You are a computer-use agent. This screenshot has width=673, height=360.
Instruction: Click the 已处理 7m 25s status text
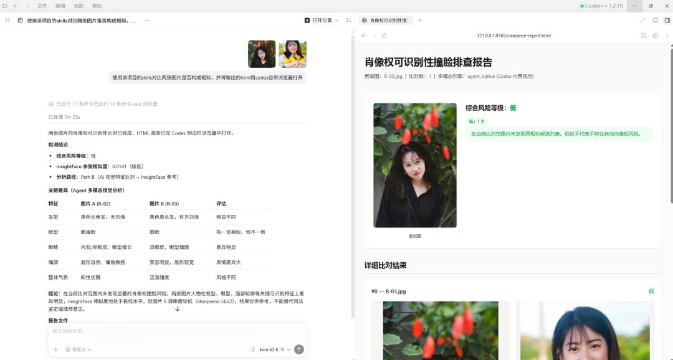click(64, 116)
